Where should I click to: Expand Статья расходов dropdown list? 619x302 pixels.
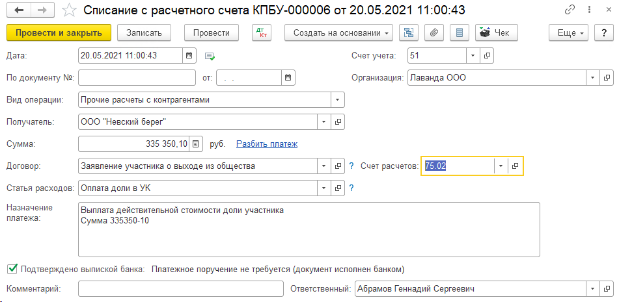coord(323,188)
